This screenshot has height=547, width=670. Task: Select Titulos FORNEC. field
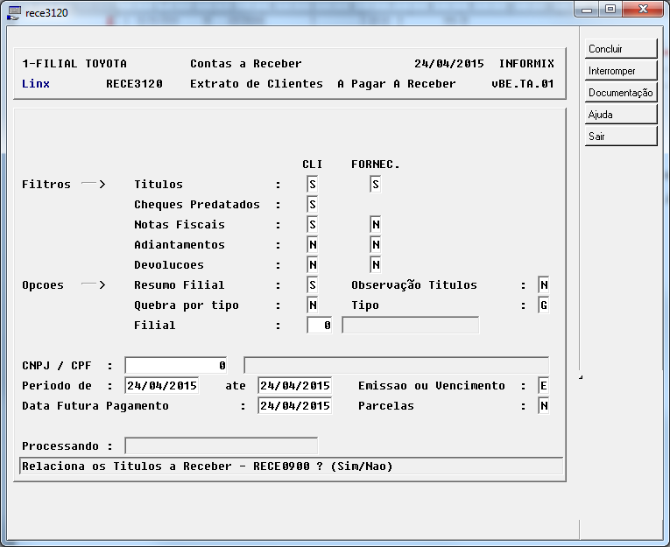tap(376, 185)
